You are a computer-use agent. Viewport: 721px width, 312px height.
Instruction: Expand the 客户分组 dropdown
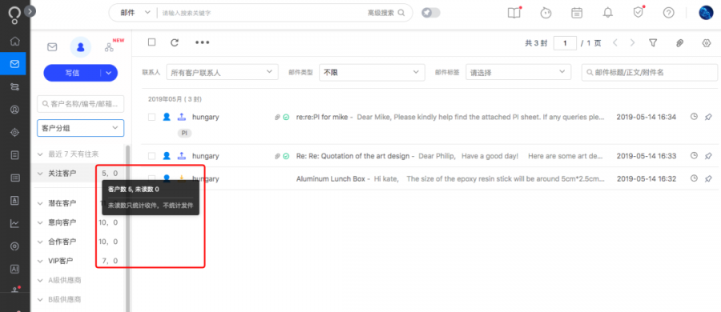click(x=80, y=128)
